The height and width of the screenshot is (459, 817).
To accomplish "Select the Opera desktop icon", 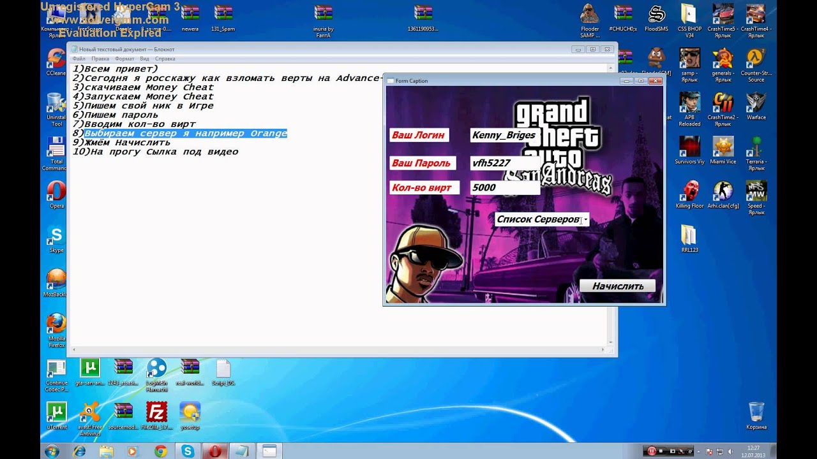I will coord(56,195).
